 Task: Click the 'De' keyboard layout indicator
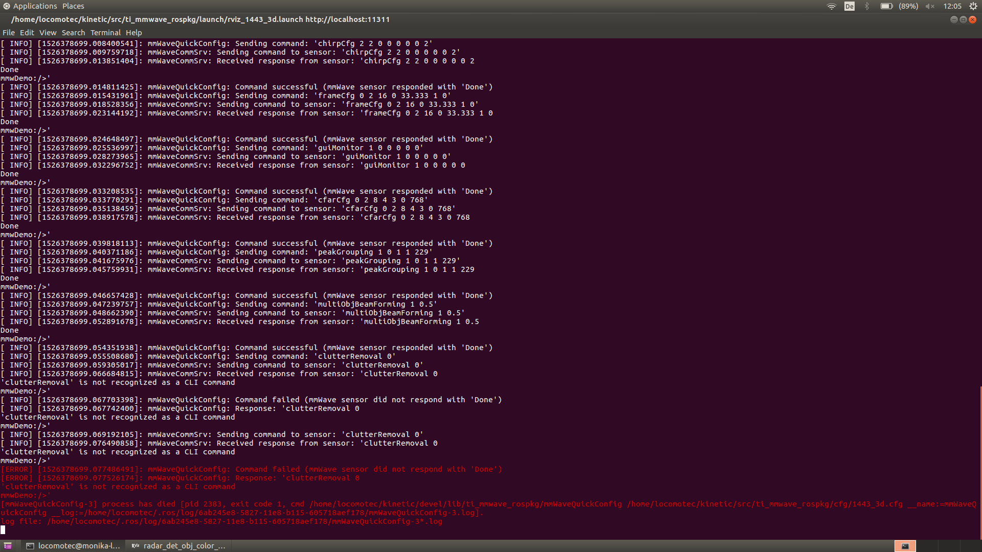pos(849,6)
